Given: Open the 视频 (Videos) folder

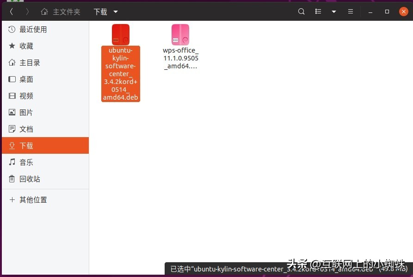Looking at the screenshot, I should pyautogui.click(x=26, y=96).
